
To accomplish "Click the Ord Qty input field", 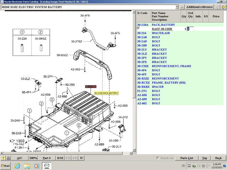I will (x=190, y=29).
